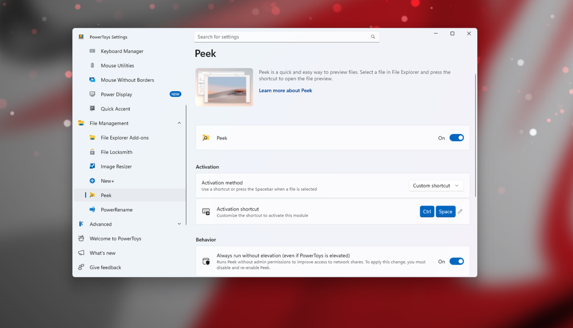Viewport: 573px width, 328px height.
Task: Click the Peek page title
Action: pyautogui.click(x=205, y=54)
